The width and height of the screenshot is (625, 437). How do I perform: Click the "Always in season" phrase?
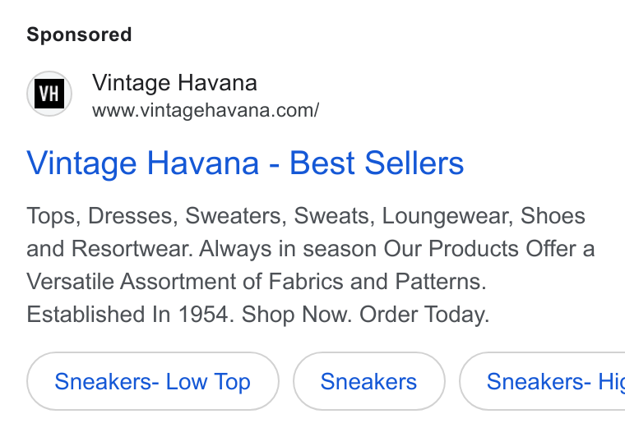coord(288,249)
